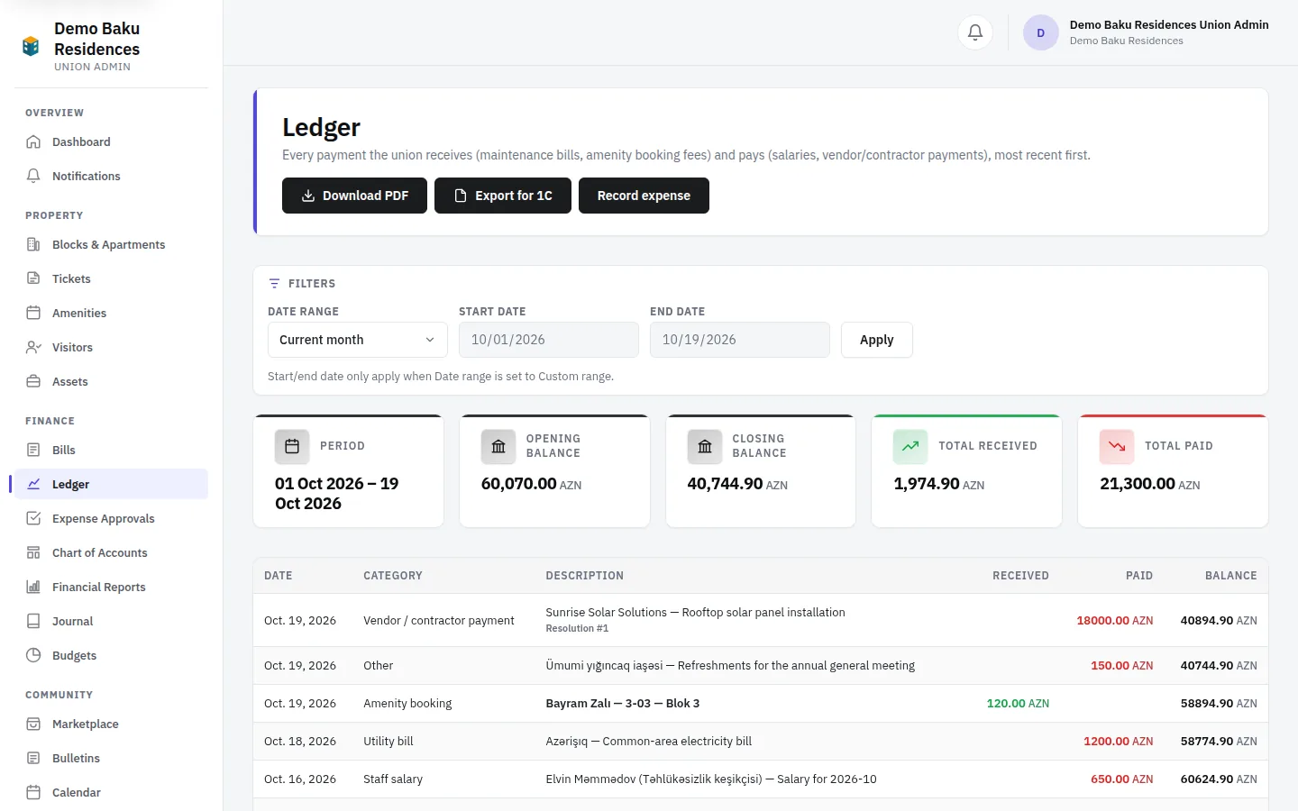
Task: Click the Financial Reports bar chart icon
Action: tap(33, 587)
